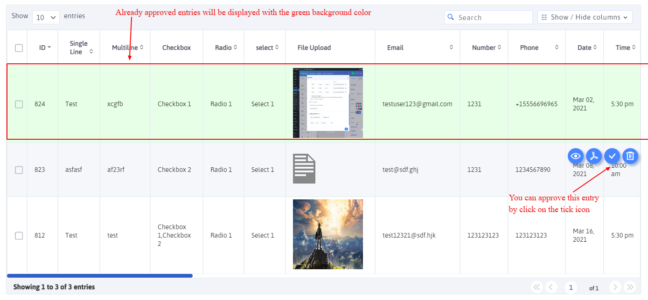This screenshot has height=300, width=648.
Task: Click the number cell 123123123 in Number column
Action: pos(483,235)
